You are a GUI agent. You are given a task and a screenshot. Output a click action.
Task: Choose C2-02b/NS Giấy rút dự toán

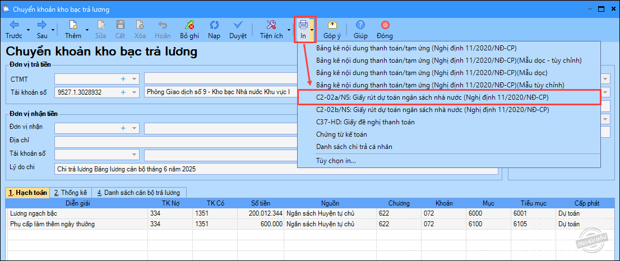(x=433, y=109)
